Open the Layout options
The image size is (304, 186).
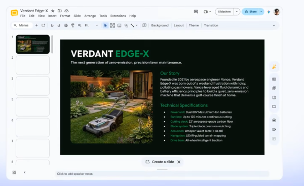tap(178, 25)
